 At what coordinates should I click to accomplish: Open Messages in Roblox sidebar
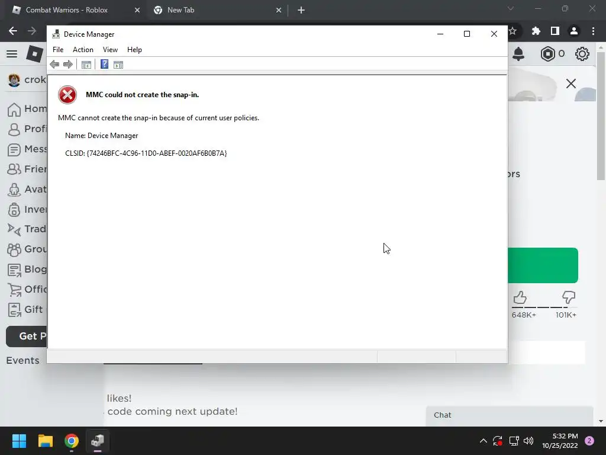(27, 149)
